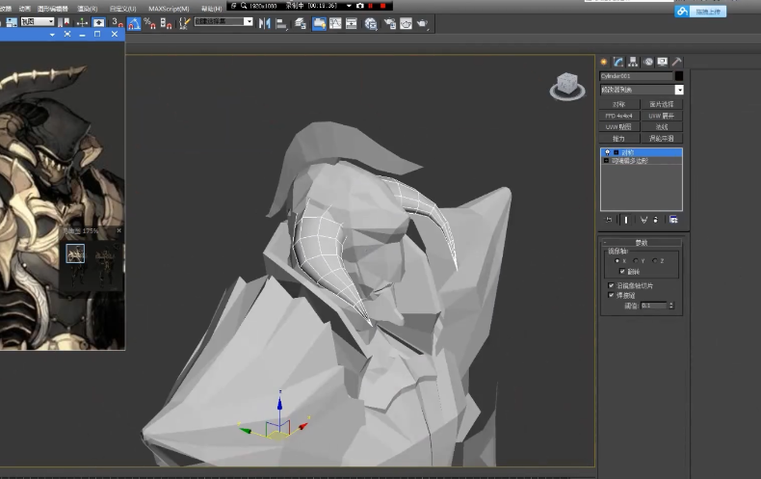Collapse the 参数 (Parameters) rollout

pos(641,242)
